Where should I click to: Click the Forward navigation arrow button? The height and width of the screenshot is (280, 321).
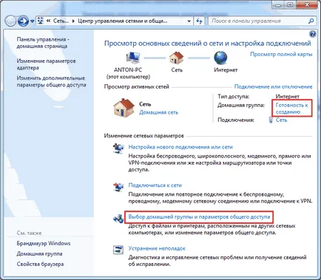(23, 21)
